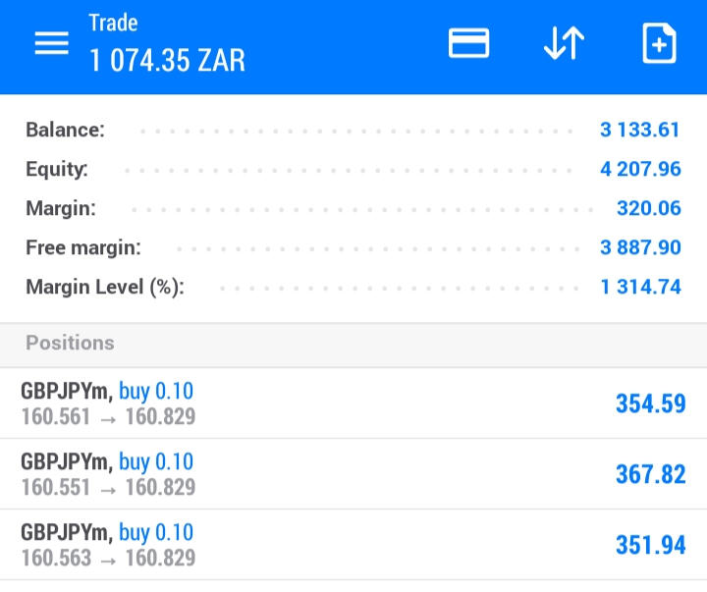
Task: Tap the Margin Level value 1 314.74
Action: 640,287
